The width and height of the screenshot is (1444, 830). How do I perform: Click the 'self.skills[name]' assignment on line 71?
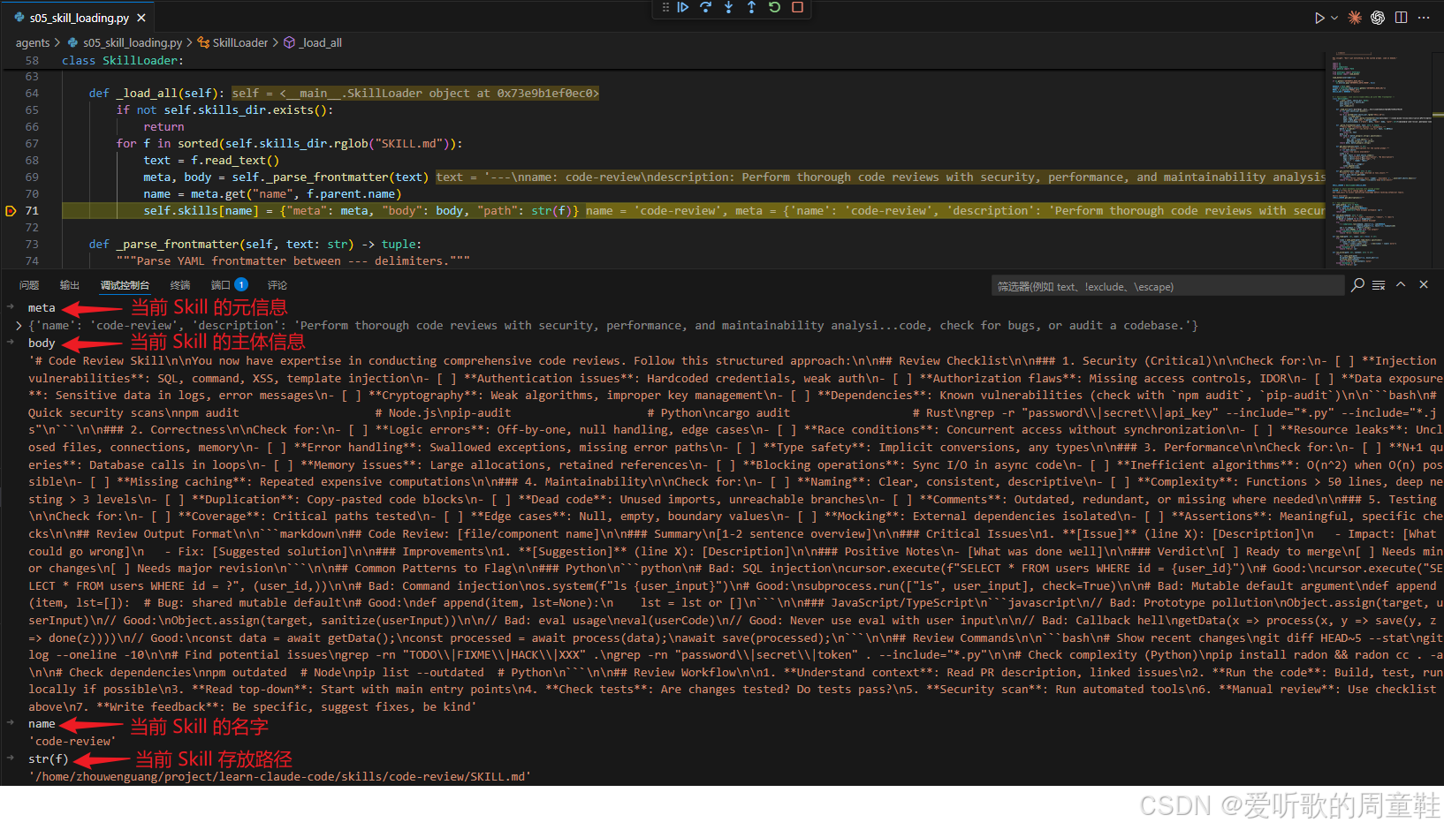[x=361, y=211]
